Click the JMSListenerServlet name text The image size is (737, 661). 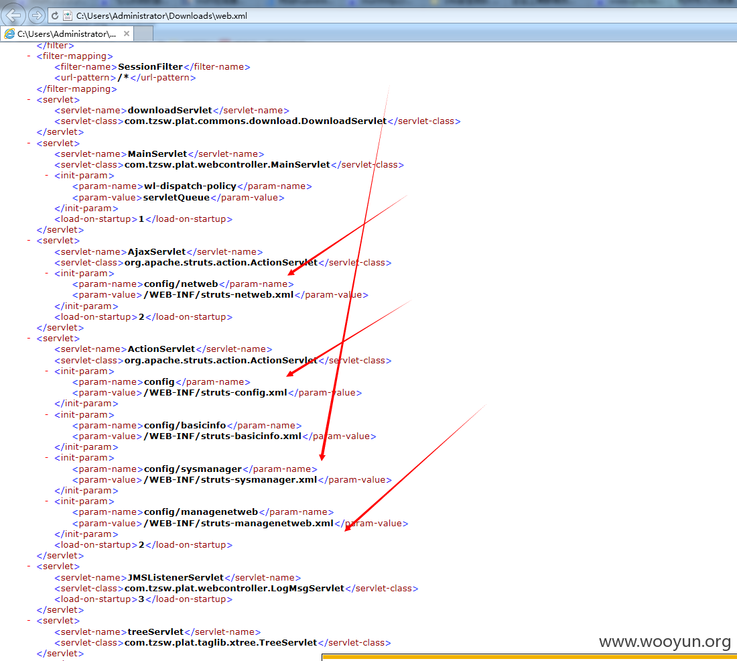(x=176, y=577)
